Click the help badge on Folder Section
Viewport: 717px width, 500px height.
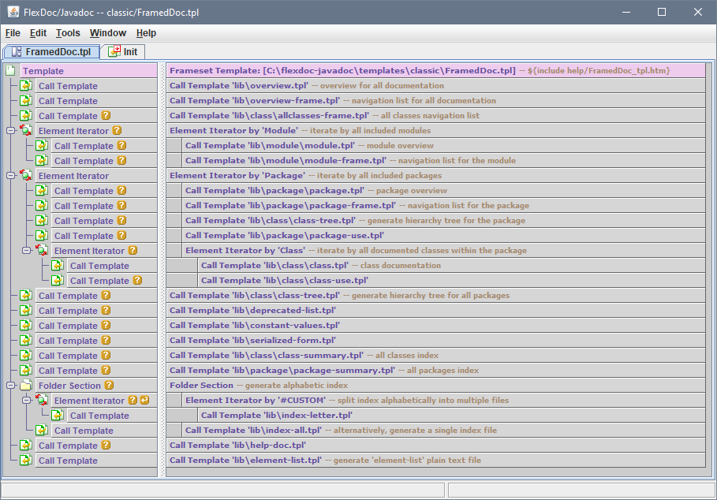point(109,386)
